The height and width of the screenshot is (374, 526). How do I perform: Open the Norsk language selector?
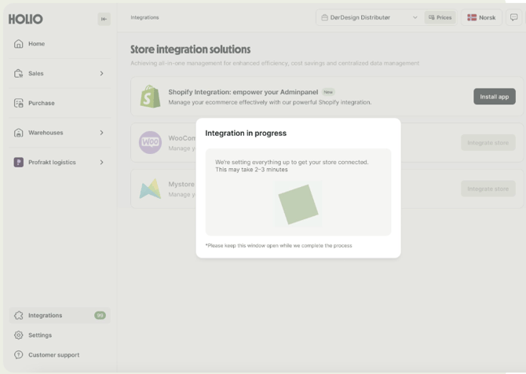tap(481, 17)
